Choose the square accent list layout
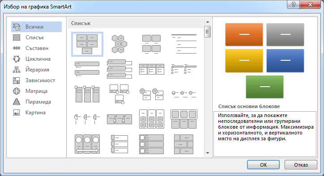Image resolution: width=324 pixels, height=176 pixels. point(184,69)
